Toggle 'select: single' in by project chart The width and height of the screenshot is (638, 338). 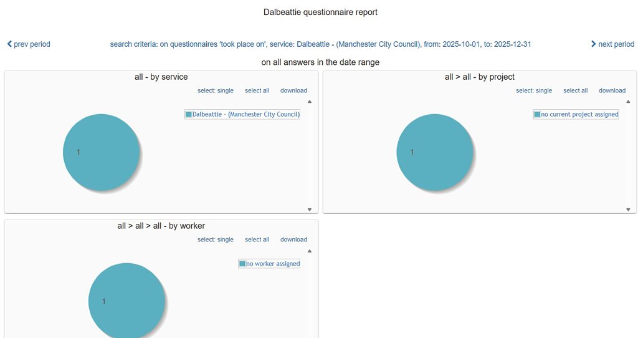(x=534, y=90)
